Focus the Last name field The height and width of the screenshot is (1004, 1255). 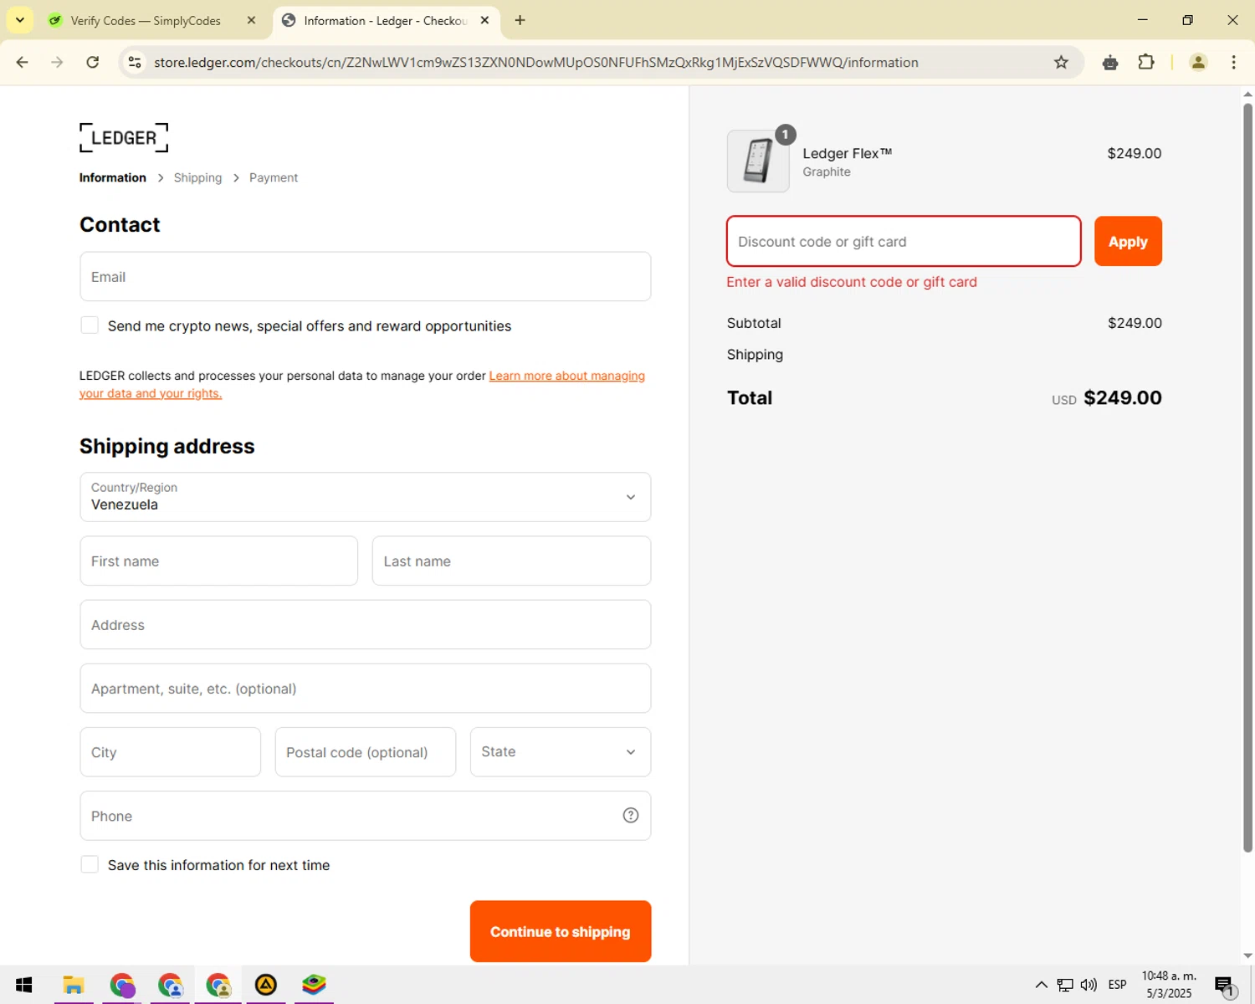(x=511, y=561)
